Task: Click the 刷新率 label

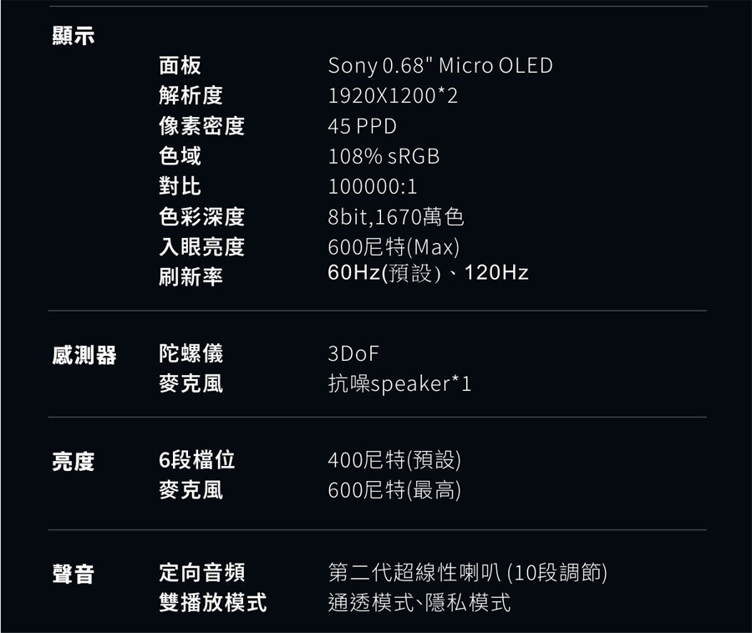Action: click(191, 276)
